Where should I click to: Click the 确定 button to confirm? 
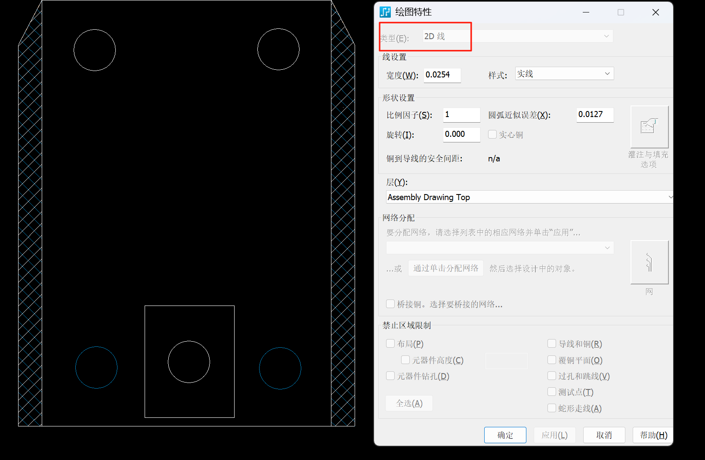point(505,435)
